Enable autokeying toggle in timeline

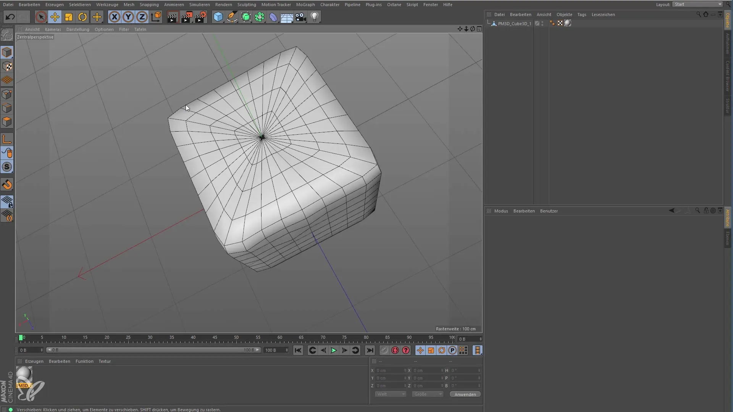395,351
